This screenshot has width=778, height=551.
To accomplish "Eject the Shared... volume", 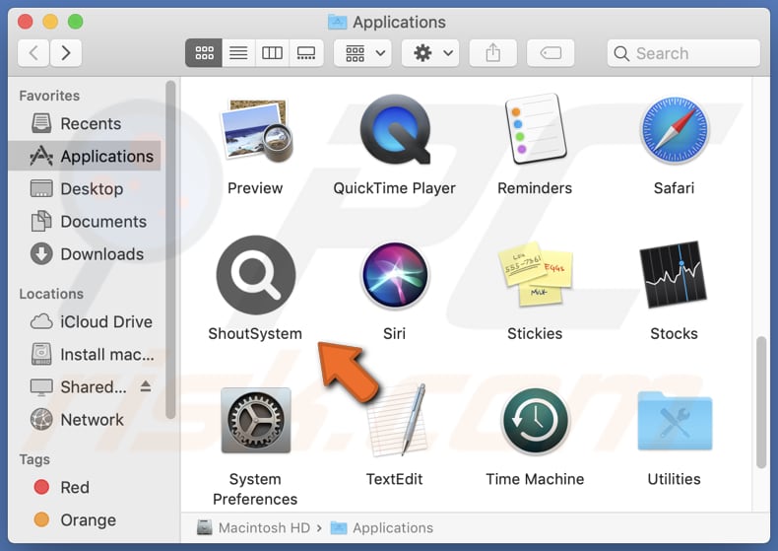I will tap(146, 386).
